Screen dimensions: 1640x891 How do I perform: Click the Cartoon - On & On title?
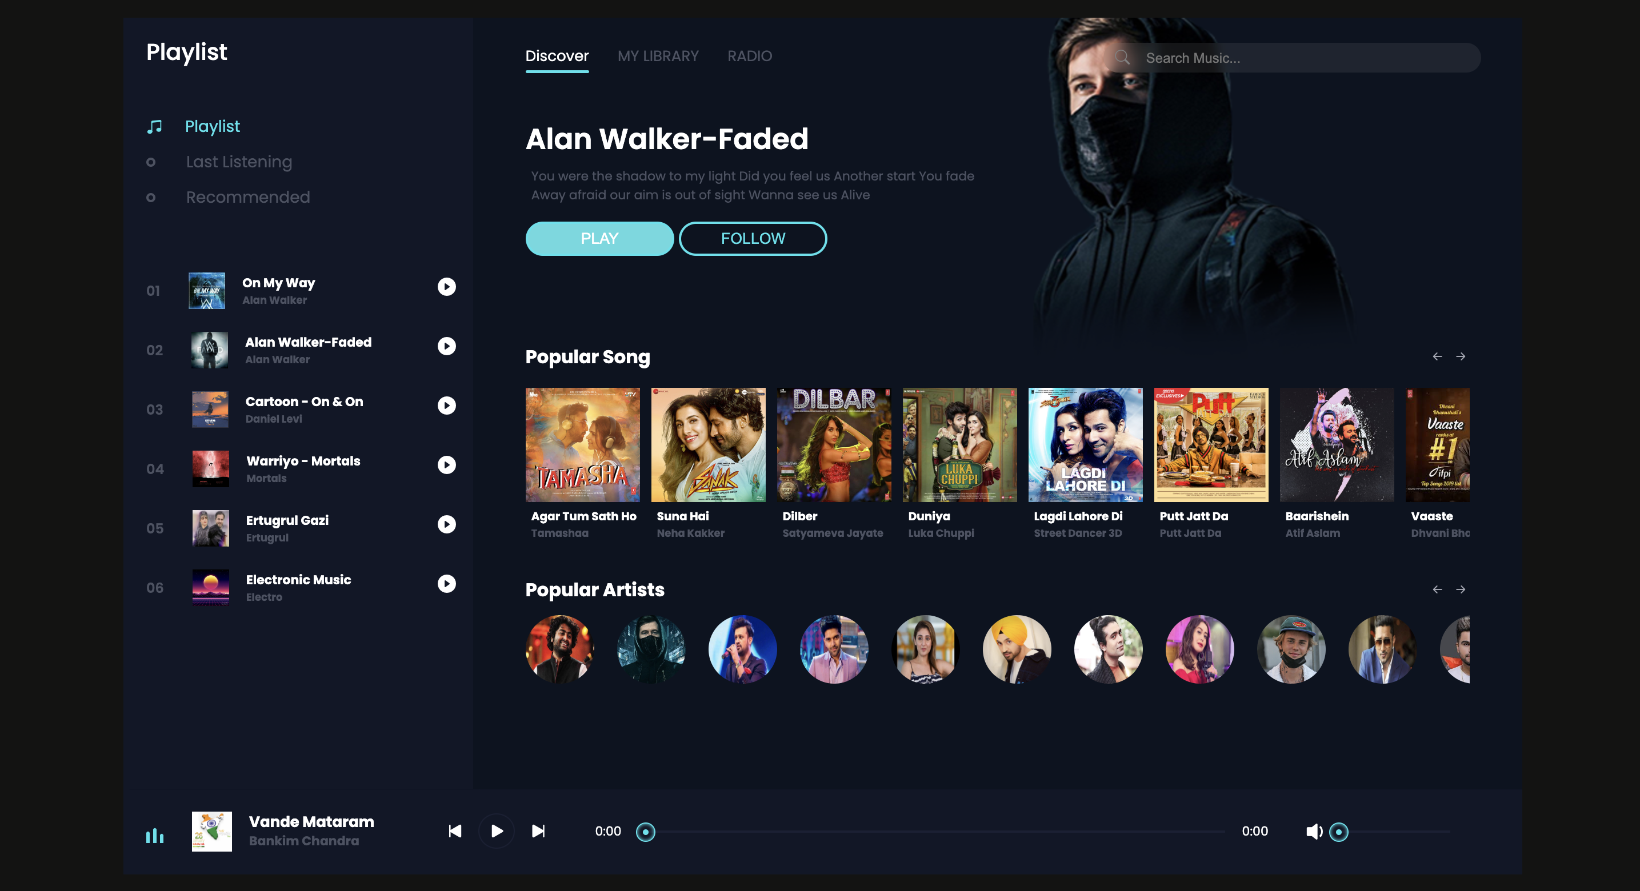click(305, 402)
